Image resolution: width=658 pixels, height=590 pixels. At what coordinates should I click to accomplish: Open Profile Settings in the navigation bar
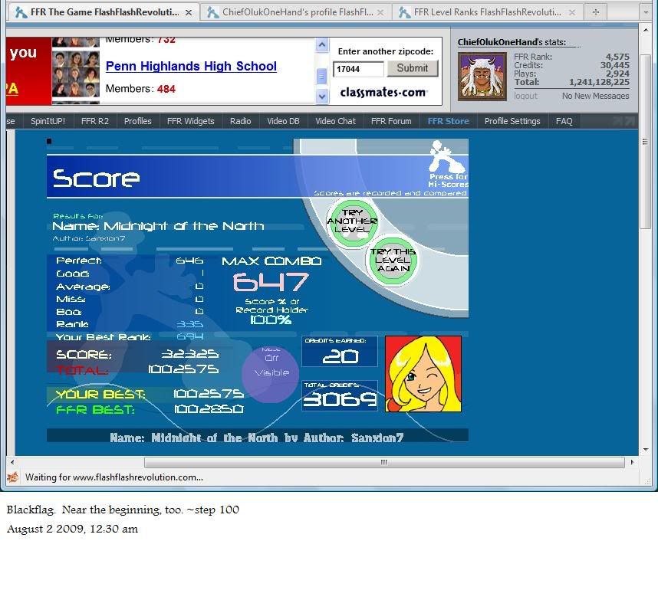click(512, 121)
